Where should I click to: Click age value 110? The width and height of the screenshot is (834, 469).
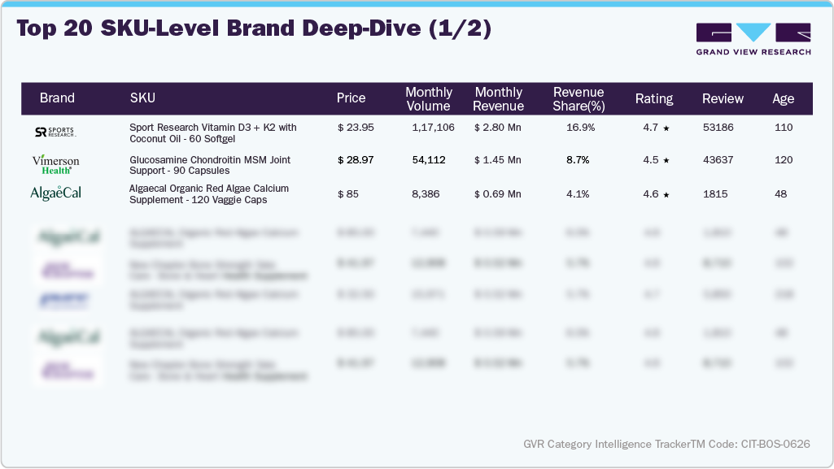click(x=784, y=128)
